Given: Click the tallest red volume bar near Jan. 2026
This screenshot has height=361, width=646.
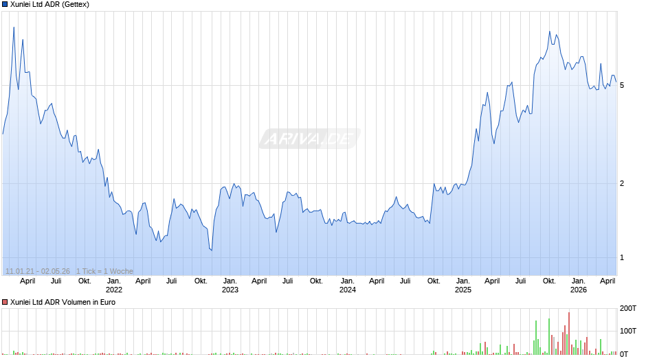Looking at the screenshot, I should pyautogui.click(x=569, y=334).
